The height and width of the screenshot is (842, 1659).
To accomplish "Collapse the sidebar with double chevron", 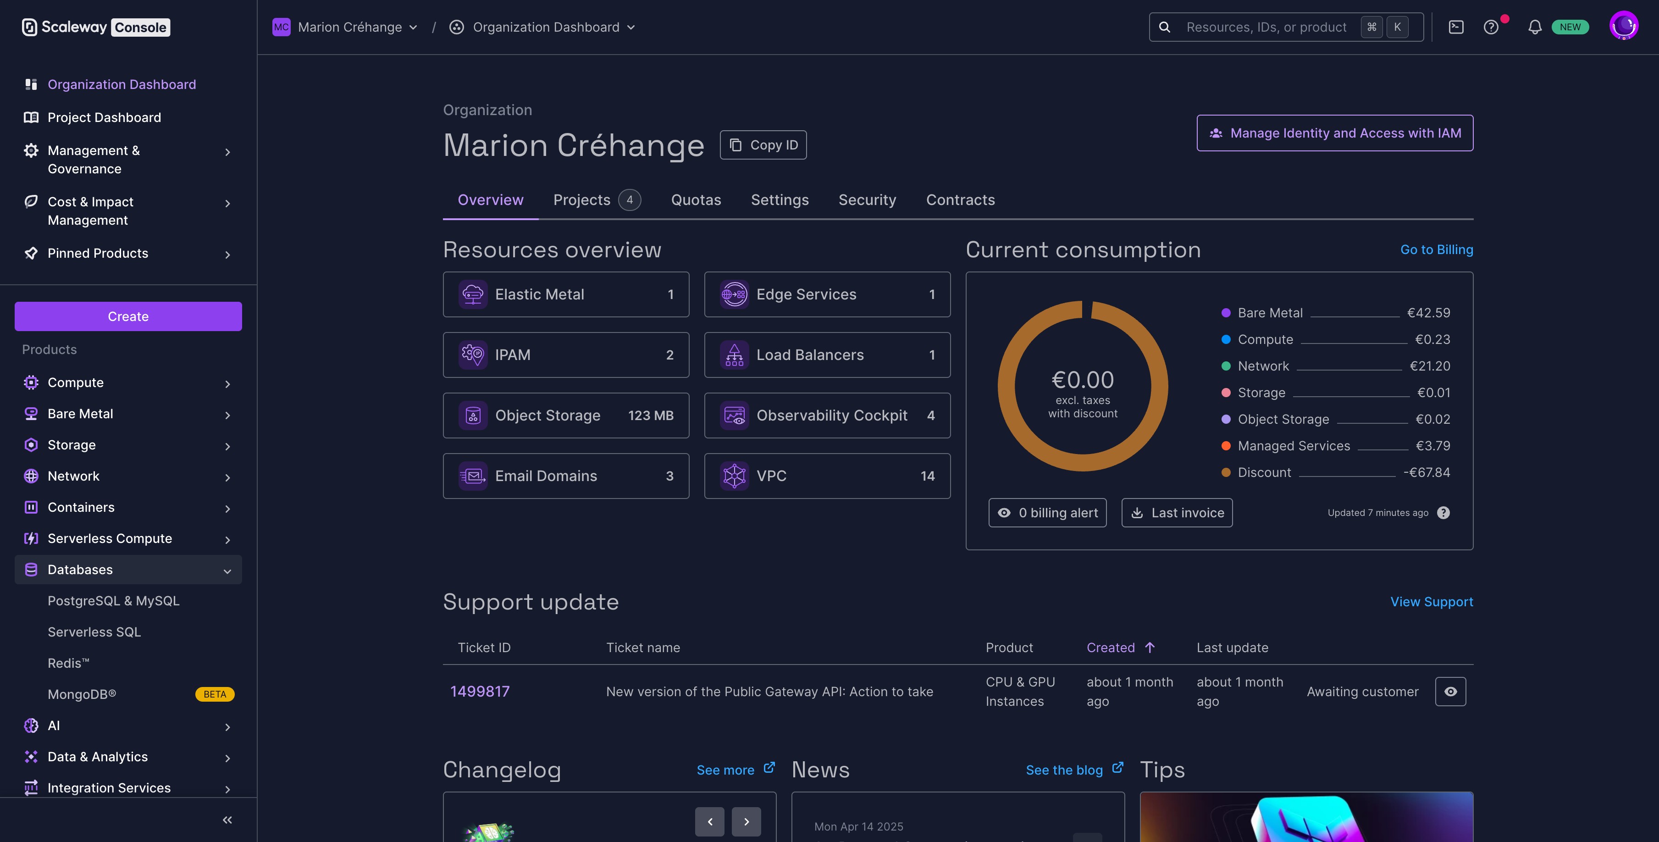I will click(x=227, y=820).
